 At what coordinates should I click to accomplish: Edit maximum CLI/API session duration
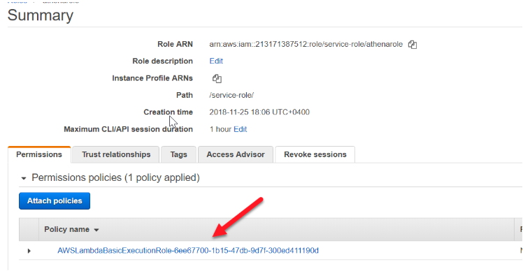tap(240, 129)
